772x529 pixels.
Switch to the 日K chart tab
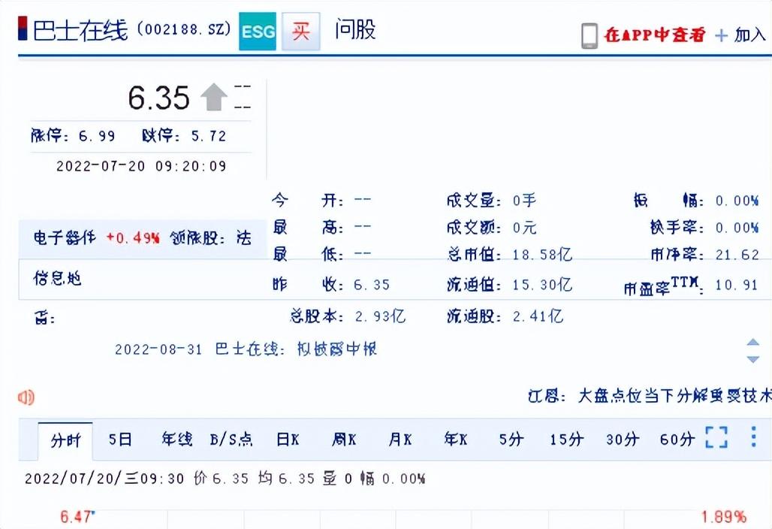click(x=288, y=439)
